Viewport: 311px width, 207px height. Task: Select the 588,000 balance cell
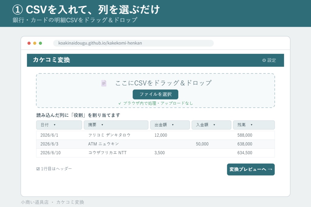(245, 135)
